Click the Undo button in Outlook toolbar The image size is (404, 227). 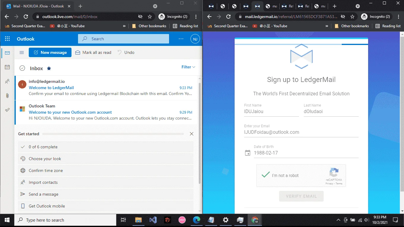click(126, 52)
